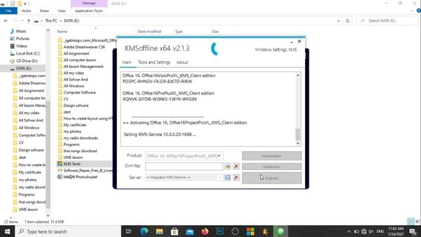Select the Adobe Dreamweaver CS6 folder in file list

[x=84, y=47]
